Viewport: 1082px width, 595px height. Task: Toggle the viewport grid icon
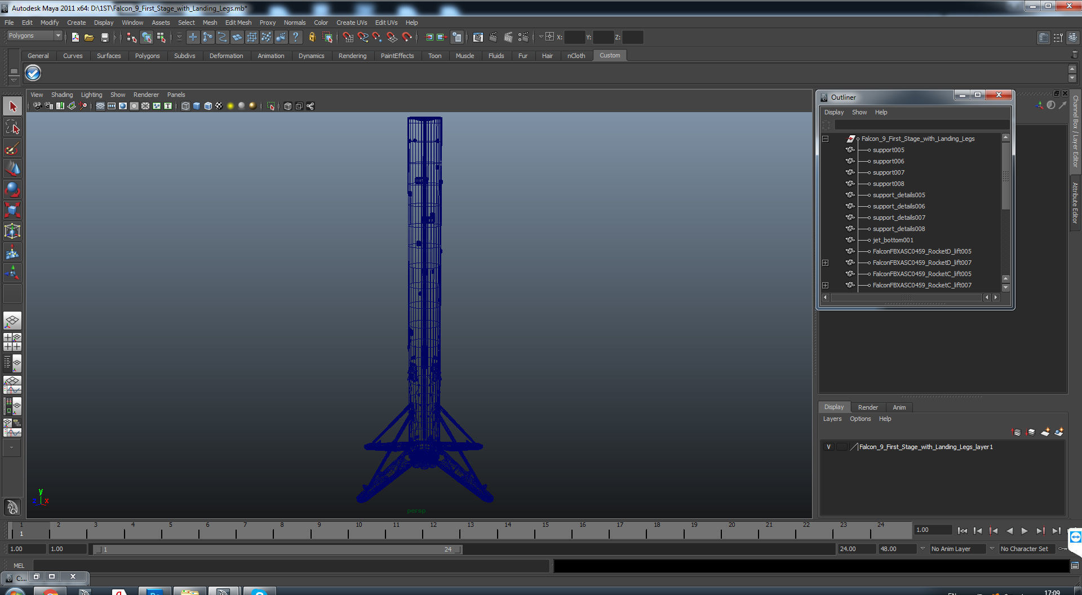100,106
